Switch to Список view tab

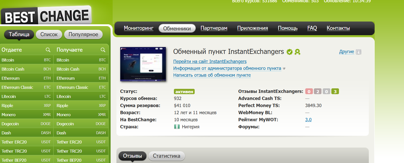[x=49, y=34]
